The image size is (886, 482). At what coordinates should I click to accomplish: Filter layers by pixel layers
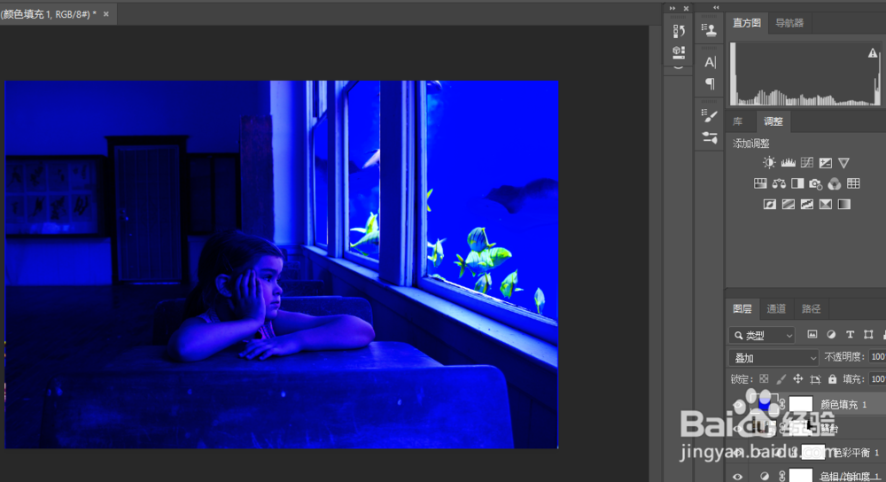812,335
